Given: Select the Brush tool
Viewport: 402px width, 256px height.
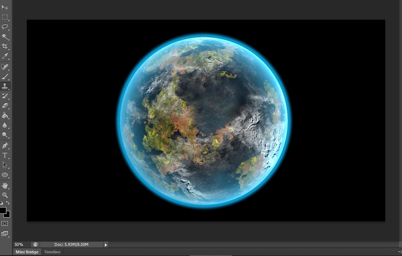Looking at the screenshot, I should coord(5,77).
